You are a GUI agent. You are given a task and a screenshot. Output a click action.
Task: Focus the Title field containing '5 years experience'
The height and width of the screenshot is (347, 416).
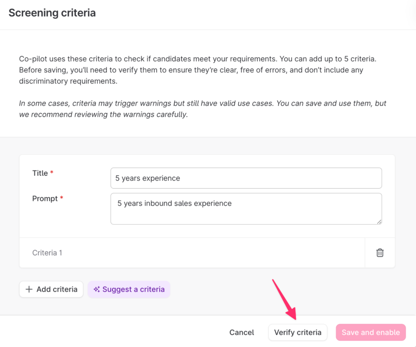click(x=246, y=178)
